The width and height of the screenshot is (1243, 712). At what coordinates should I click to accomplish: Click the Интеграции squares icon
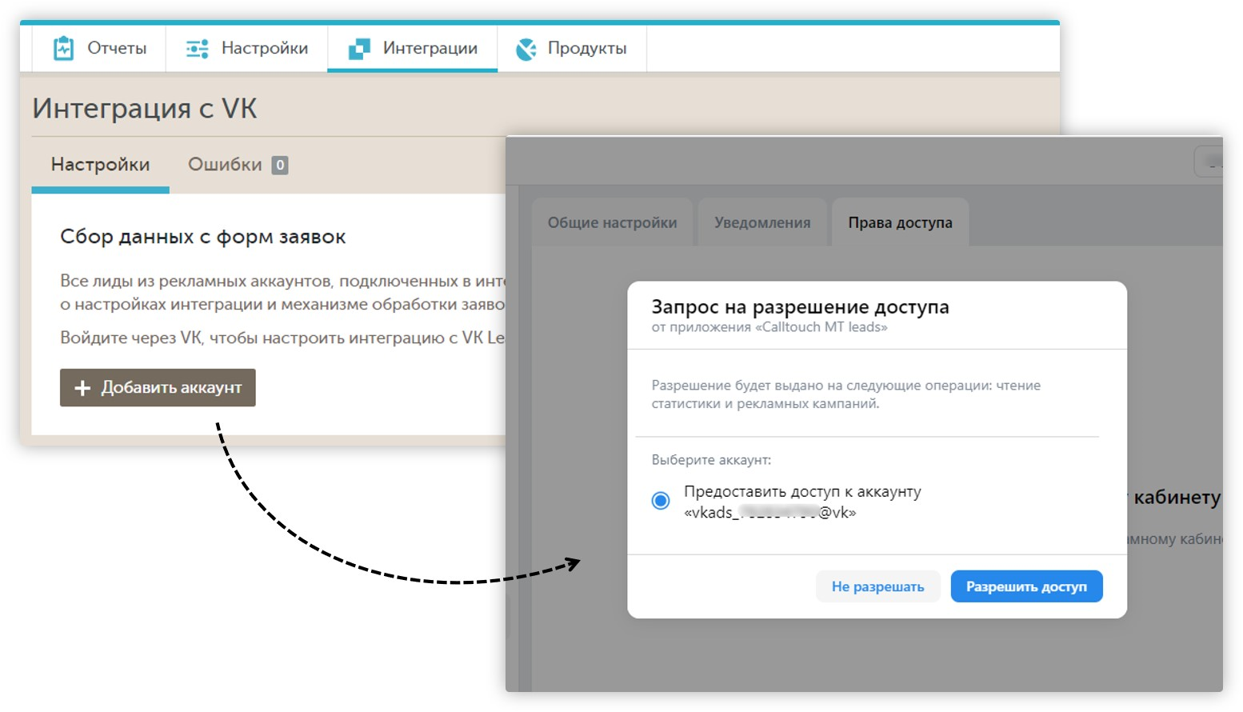359,49
